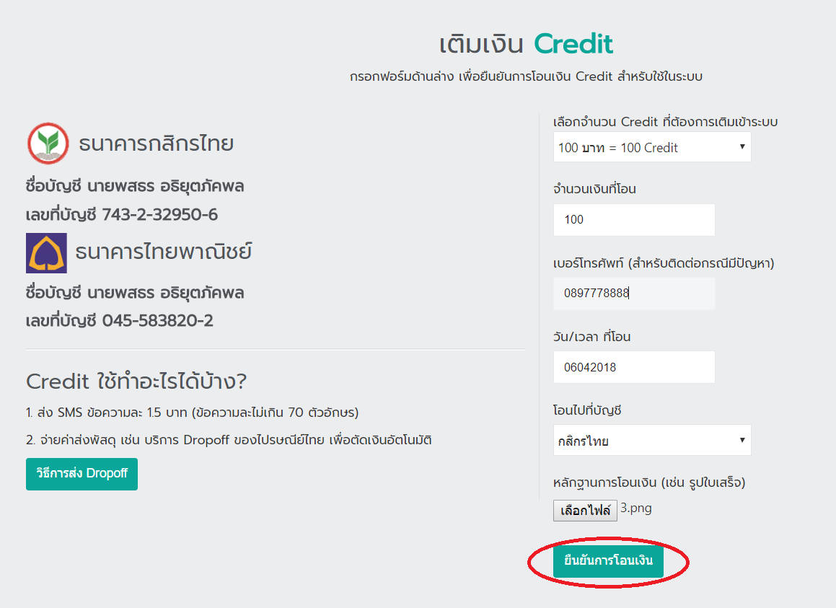The height and width of the screenshot is (608, 836).
Task: Click Kasikorn account number 743-2-32950-6
Action: pyautogui.click(x=159, y=215)
